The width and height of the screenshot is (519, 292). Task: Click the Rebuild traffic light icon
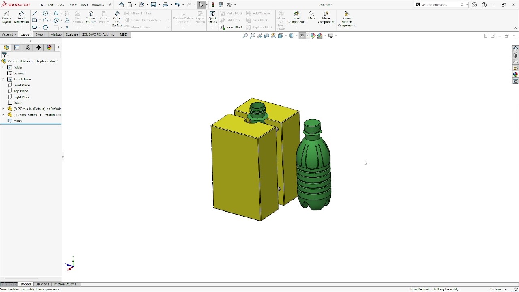click(x=213, y=5)
